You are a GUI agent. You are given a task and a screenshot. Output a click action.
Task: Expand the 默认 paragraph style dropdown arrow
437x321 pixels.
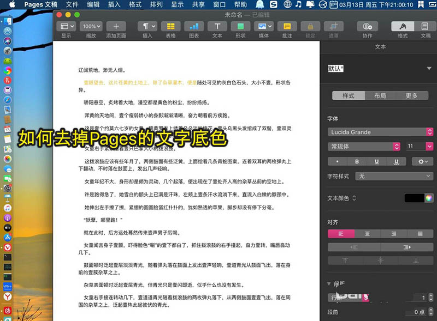point(429,68)
